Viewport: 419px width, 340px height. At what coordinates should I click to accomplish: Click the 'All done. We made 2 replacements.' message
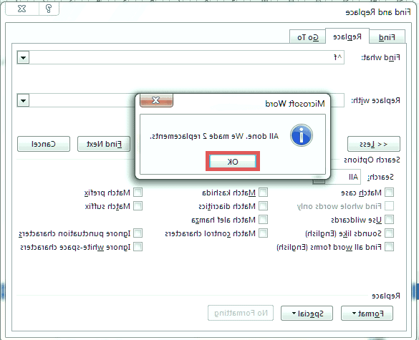pyautogui.click(x=214, y=136)
